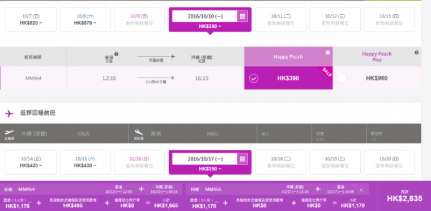Click 2016/10/17 (一) return date field
Image resolution: width=431 pixels, height=211 pixels.
tap(205, 159)
